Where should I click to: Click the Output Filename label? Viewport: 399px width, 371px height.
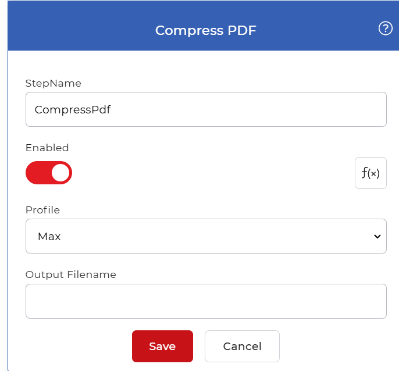click(71, 274)
